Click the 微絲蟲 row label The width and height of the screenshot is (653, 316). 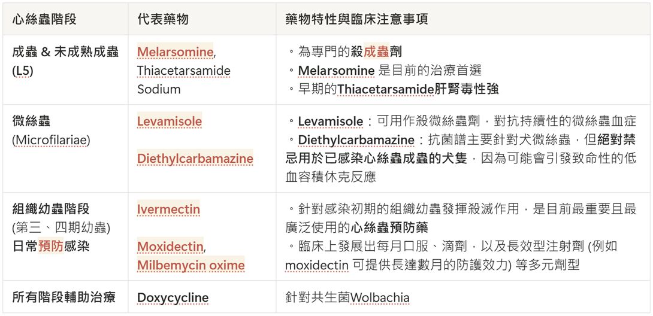tap(31, 121)
